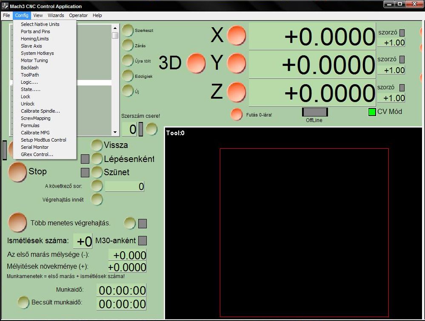The image size is (425, 321).
Task: Click the orange 3D button
Action: [196, 63]
